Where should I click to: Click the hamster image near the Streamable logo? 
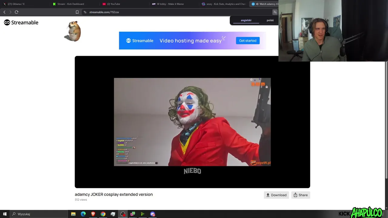[73, 31]
